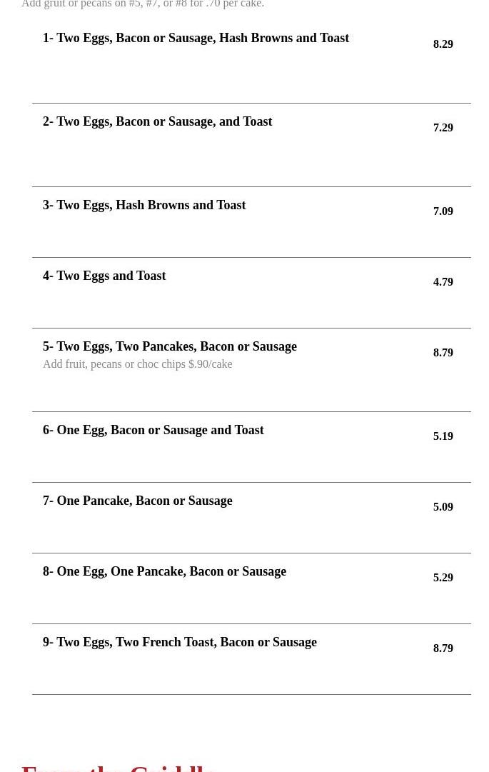Select '8- One Egg, One Pancake, Bacon or Sausage'

[x=164, y=571]
